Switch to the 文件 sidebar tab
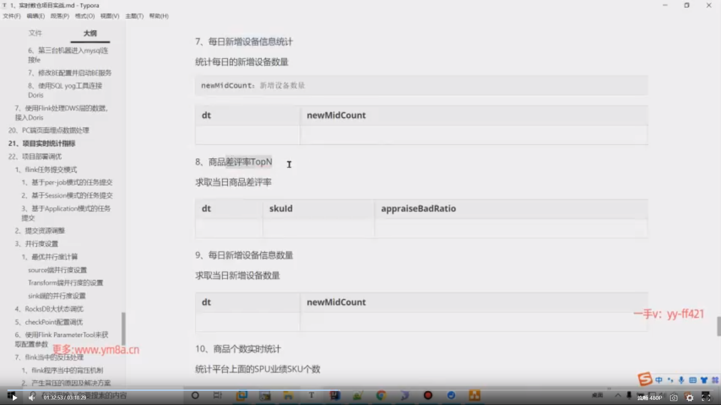 pyautogui.click(x=35, y=33)
